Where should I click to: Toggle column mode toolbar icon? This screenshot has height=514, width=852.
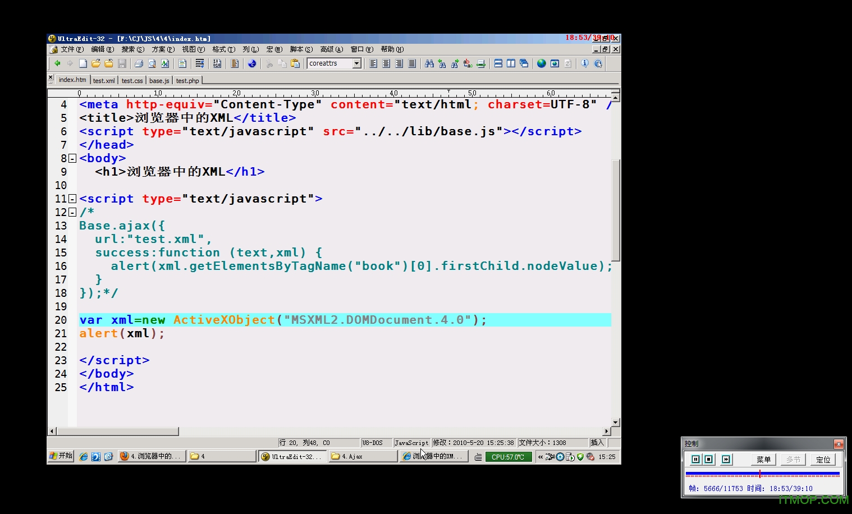click(235, 63)
